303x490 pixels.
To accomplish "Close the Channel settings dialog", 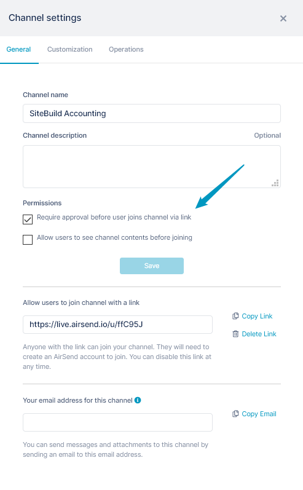I will (x=283, y=18).
